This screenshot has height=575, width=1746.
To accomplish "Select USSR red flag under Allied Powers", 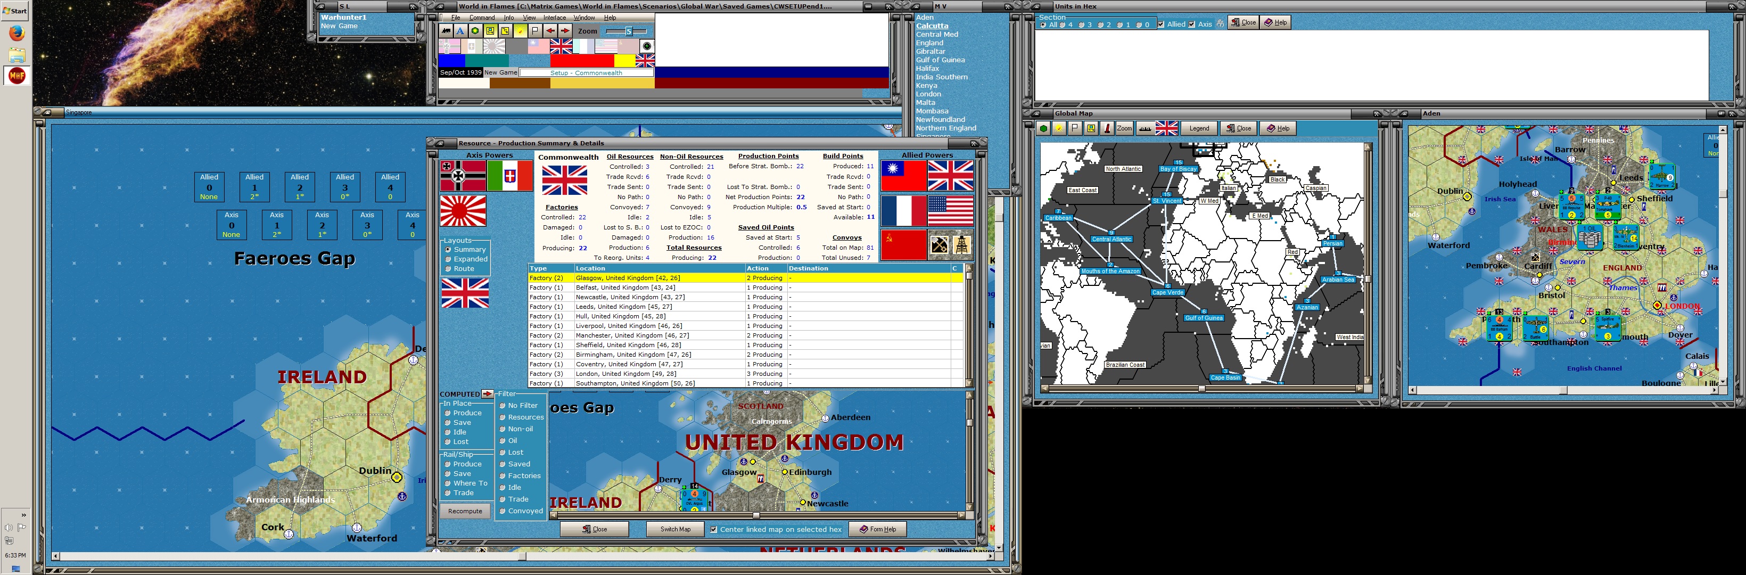I will click(903, 244).
